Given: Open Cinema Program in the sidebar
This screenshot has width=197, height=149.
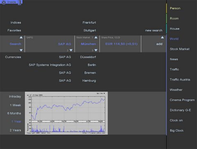Looking at the screenshot, I should click(x=182, y=100).
